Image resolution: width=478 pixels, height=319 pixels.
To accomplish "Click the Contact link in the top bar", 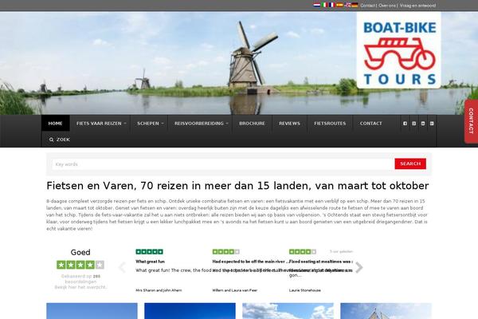I will 367,6.
